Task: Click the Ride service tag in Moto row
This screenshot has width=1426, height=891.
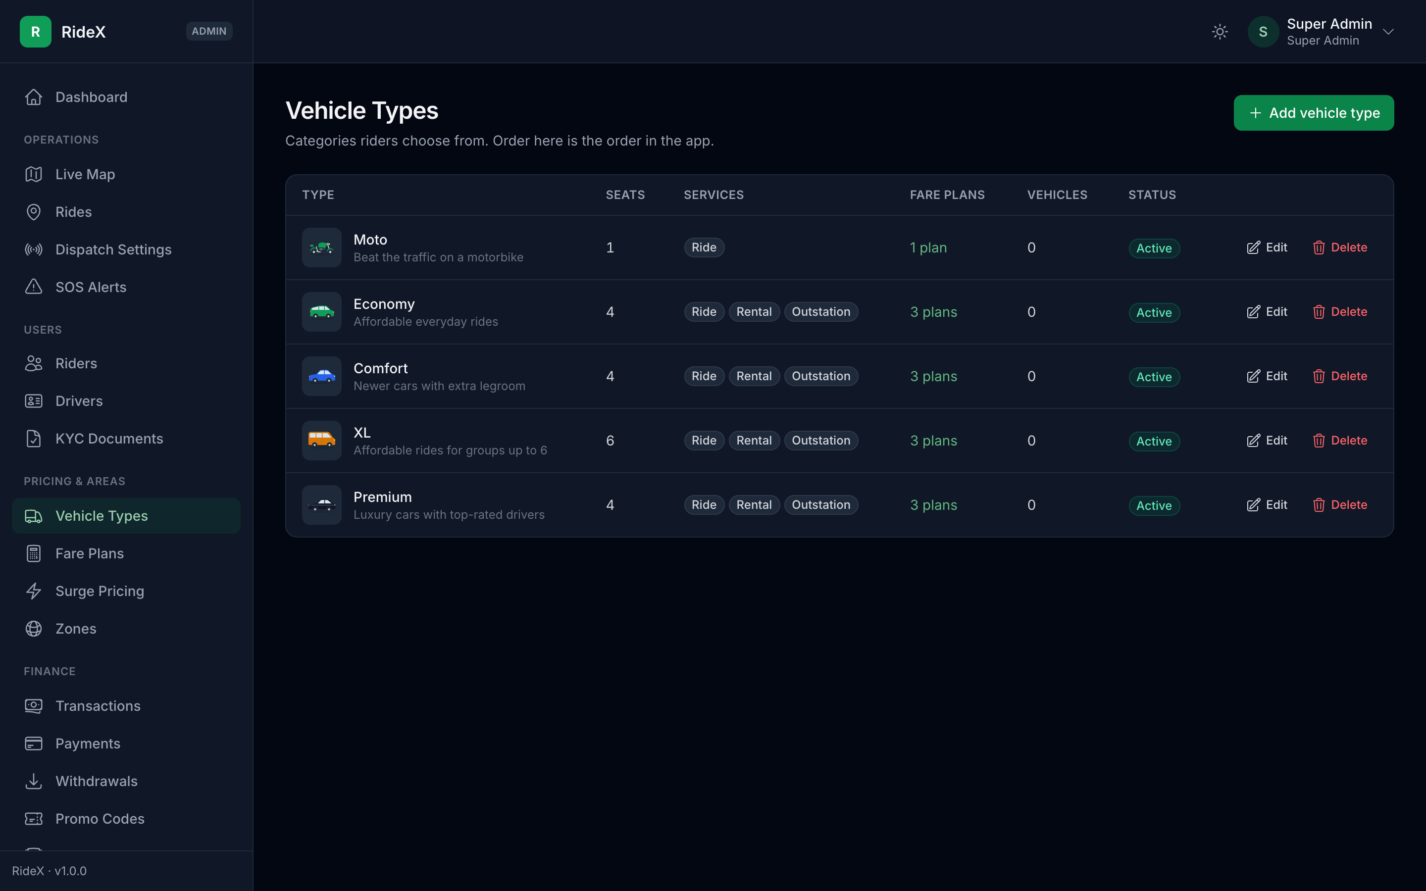Action: (x=704, y=247)
